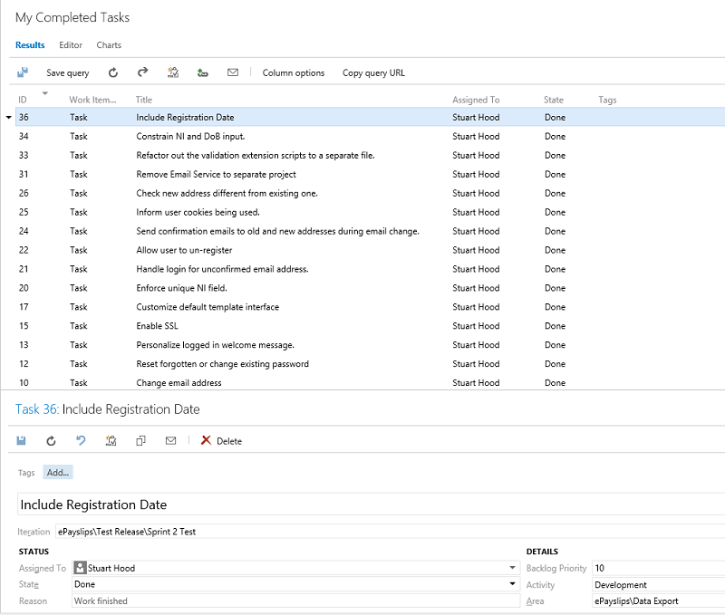Viewport: 725px width, 615px height.
Task: Click the blue undo arrow for Task 36
Action: tap(81, 440)
